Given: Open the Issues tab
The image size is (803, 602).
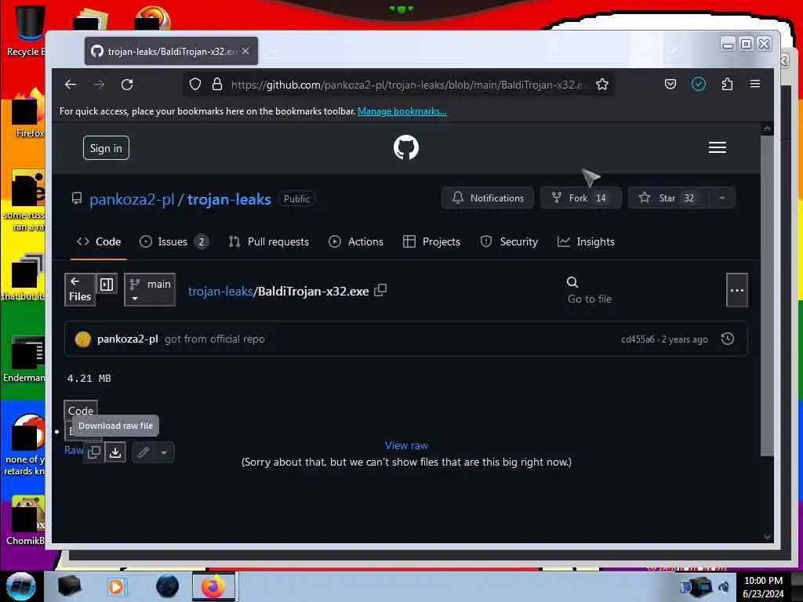Looking at the screenshot, I should point(174,241).
